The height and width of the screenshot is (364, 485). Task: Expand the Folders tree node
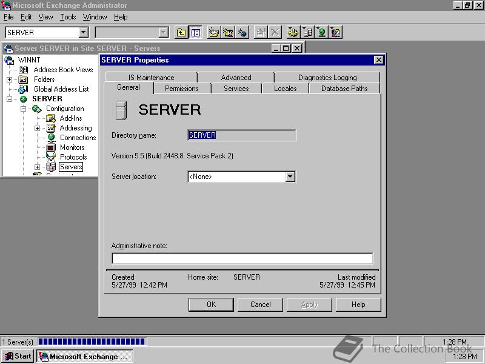point(9,79)
